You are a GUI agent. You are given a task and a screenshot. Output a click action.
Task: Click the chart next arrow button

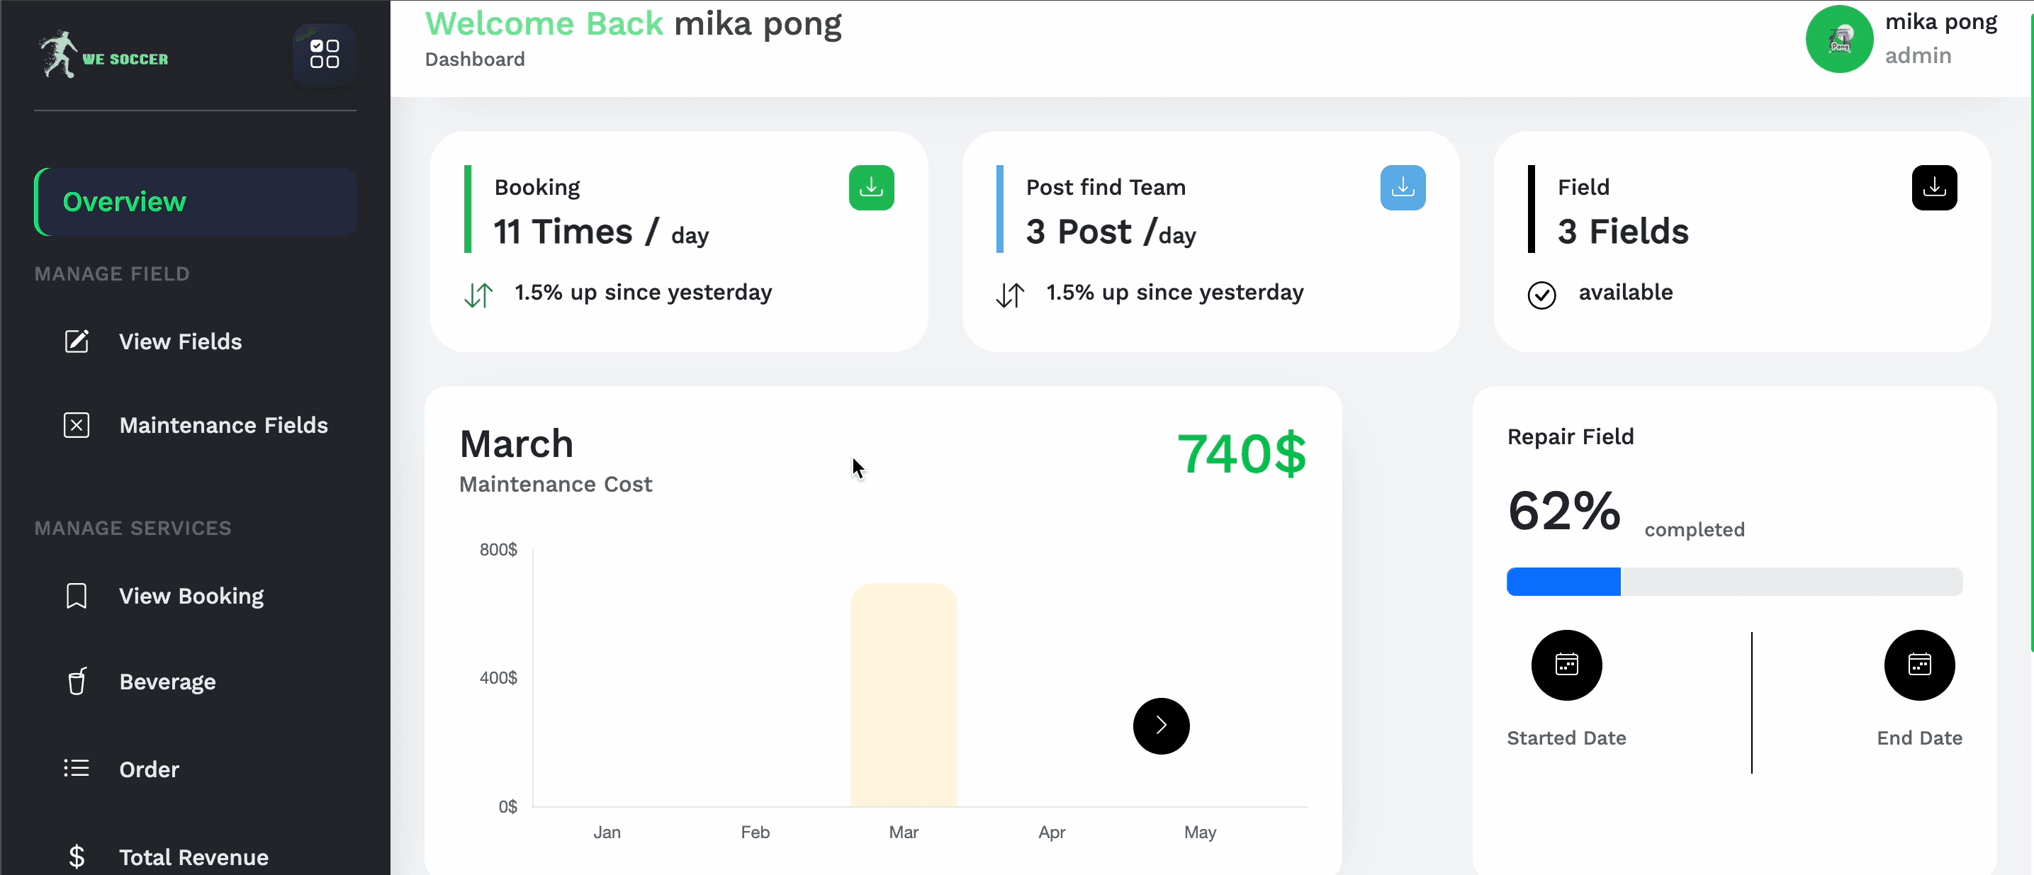click(x=1161, y=726)
